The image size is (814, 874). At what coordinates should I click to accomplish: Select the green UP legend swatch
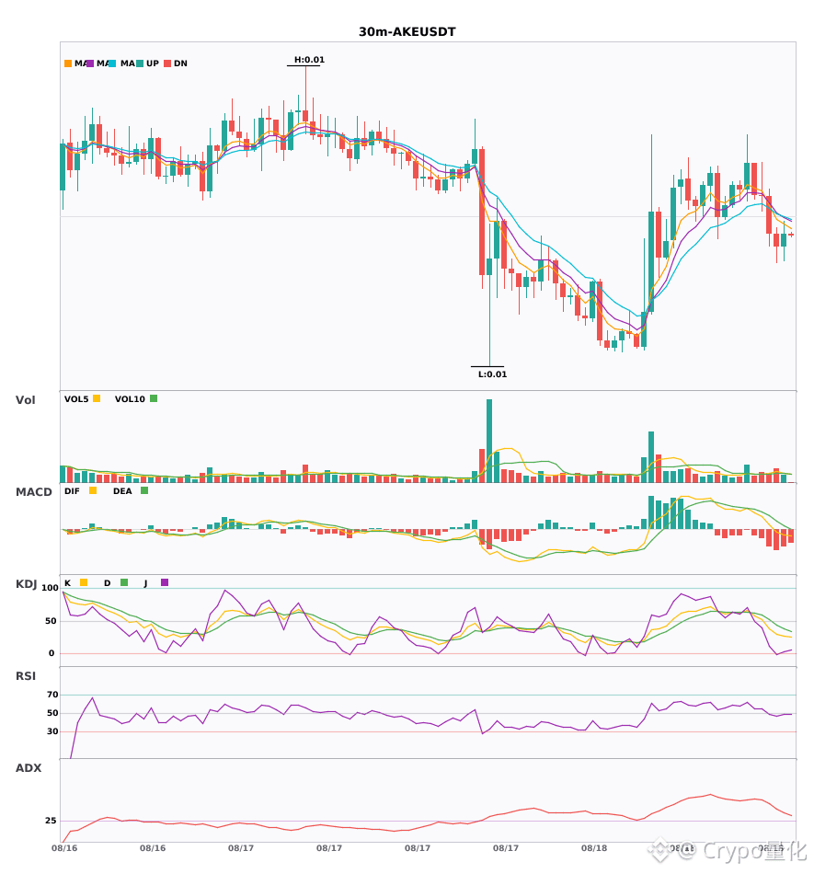[x=140, y=63]
